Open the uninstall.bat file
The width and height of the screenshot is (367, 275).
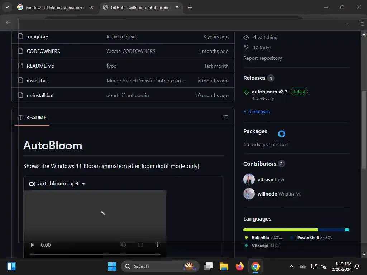pyautogui.click(x=40, y=95)
